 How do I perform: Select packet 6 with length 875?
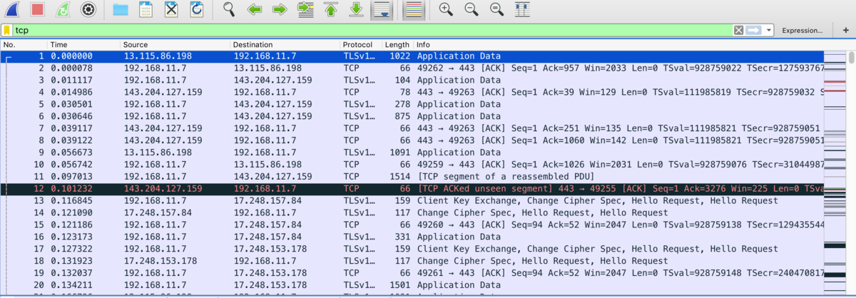point(412,116)
